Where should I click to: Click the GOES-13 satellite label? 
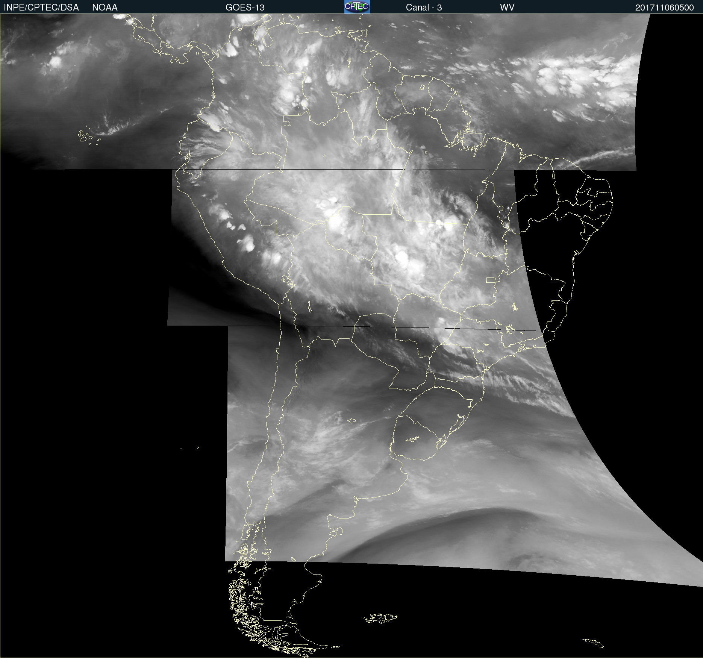[245, 8]
